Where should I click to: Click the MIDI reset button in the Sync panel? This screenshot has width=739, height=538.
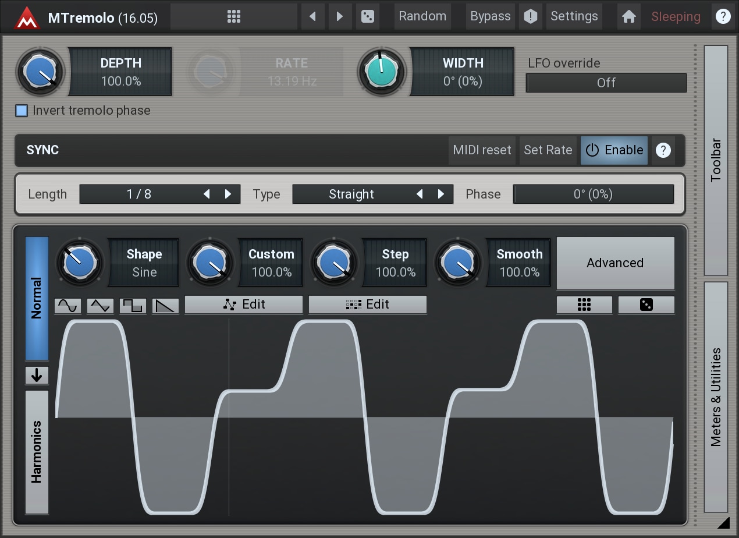point(482,150)
